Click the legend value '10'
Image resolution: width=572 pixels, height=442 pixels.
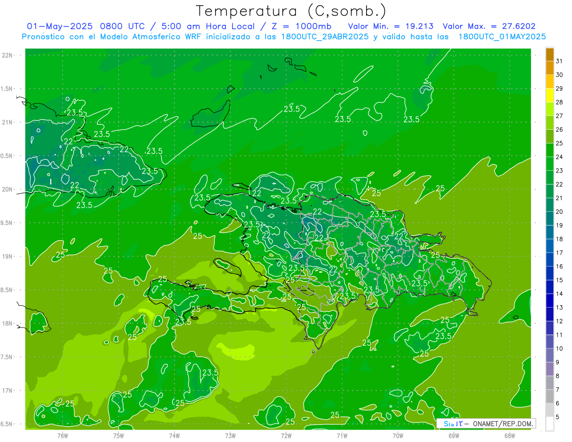coord(560,349)
